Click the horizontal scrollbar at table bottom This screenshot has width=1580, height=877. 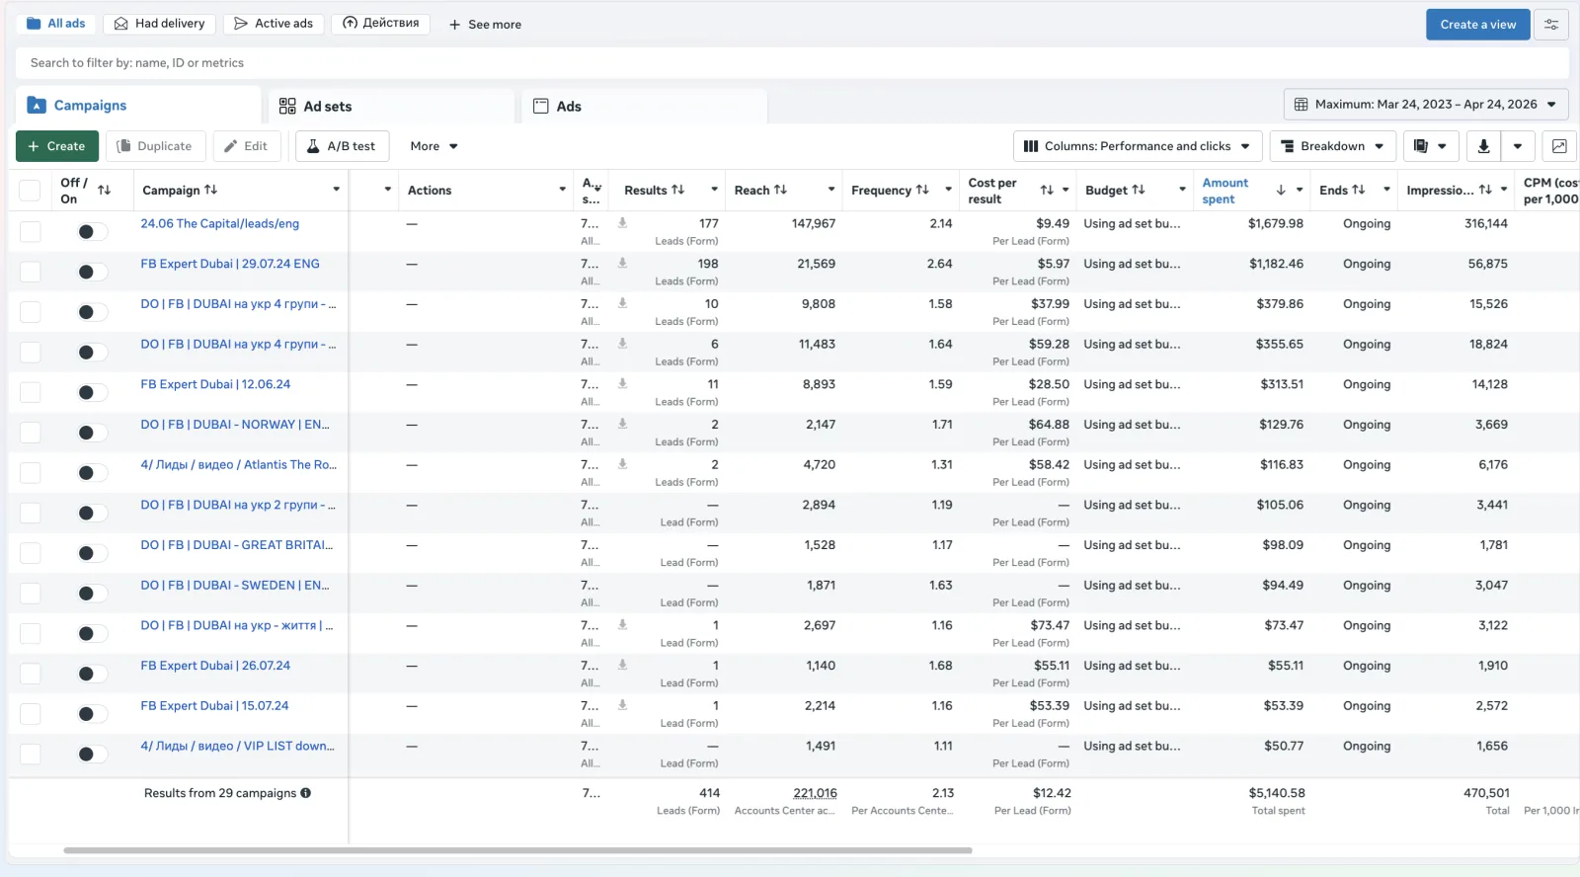(517, 850)
